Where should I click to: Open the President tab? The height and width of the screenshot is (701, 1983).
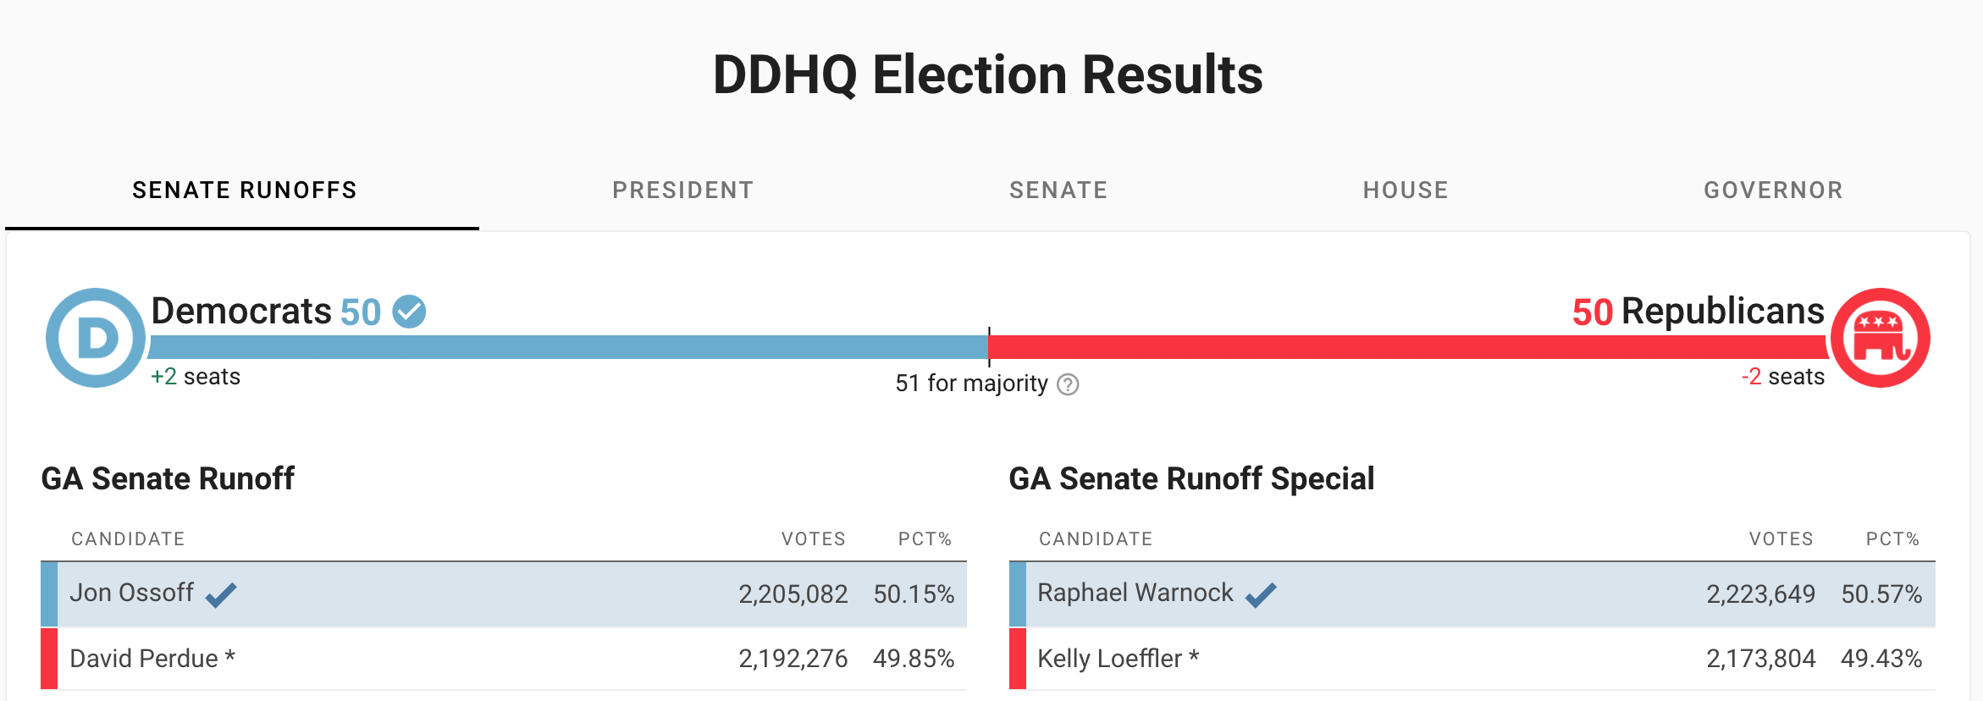683,190
